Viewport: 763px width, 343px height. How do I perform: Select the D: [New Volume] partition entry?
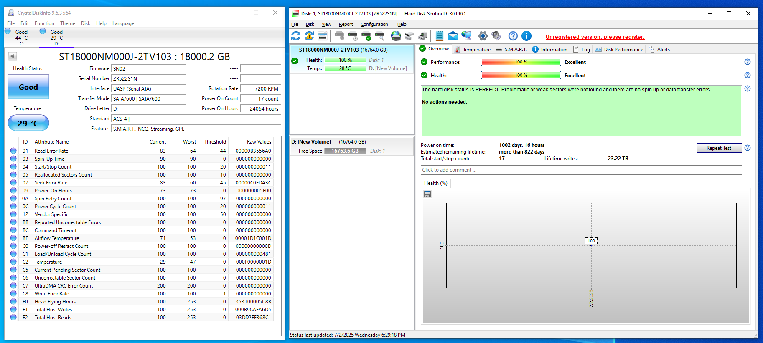click(352, 146)
